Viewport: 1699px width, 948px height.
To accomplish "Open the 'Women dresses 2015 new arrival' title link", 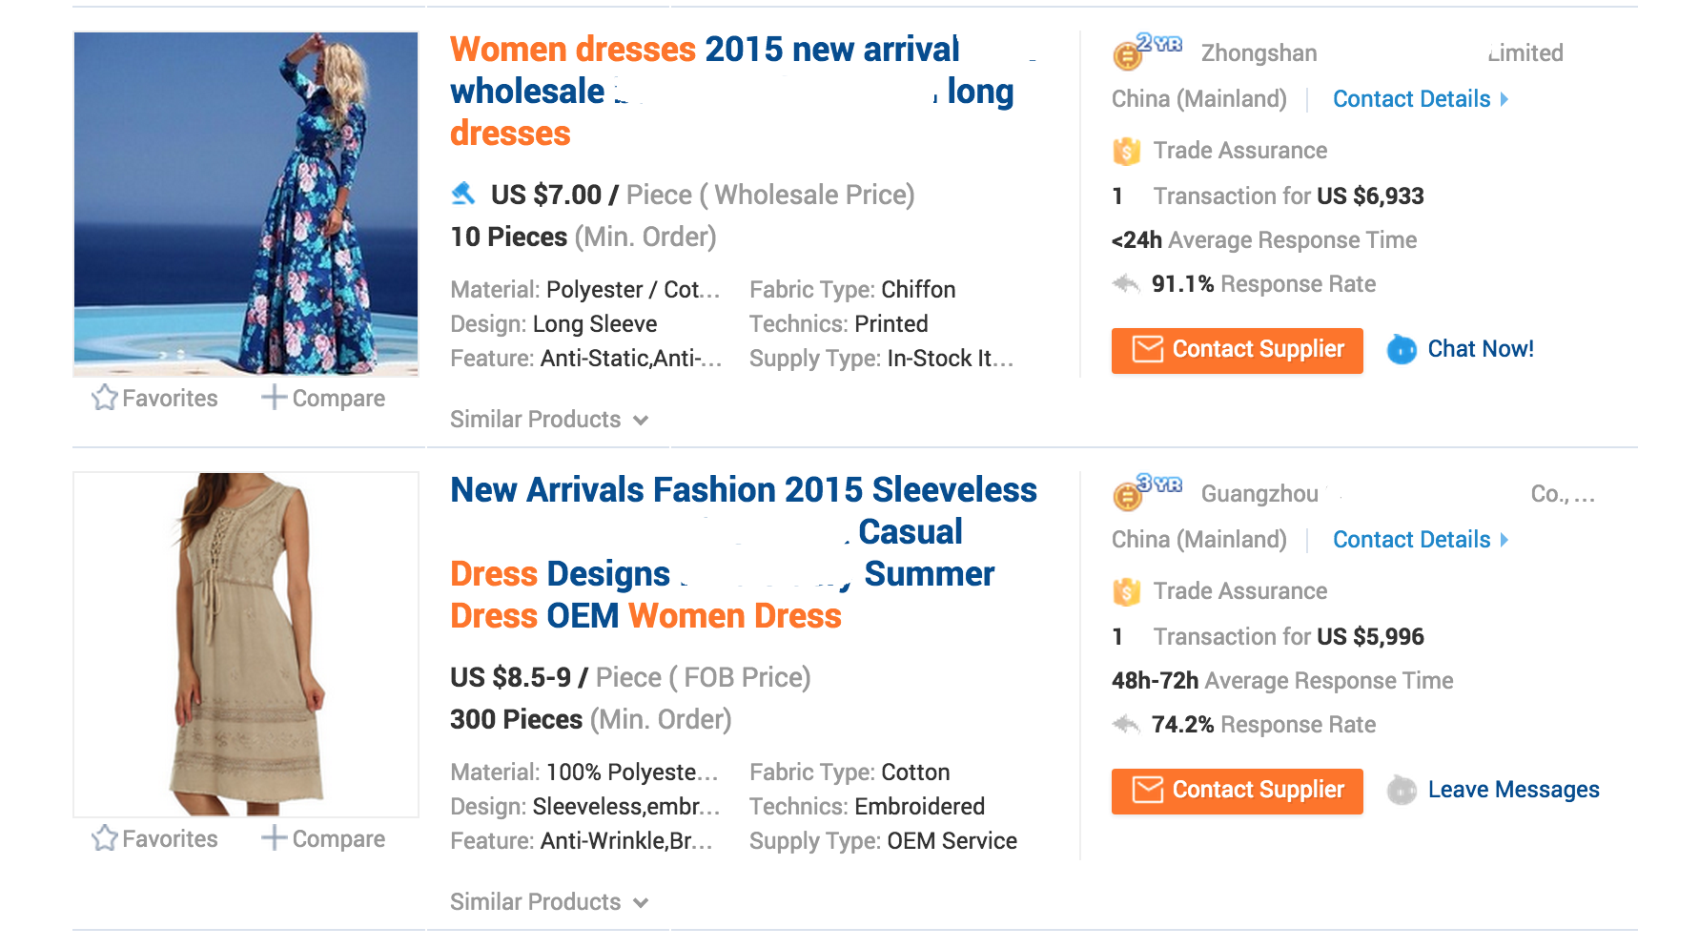I will pyautogui.click(x=704, y=50).
